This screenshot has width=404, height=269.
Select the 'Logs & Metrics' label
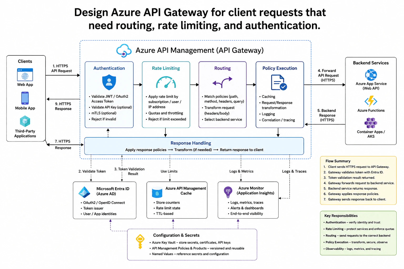pyautogui.click(x=241, y=171)
